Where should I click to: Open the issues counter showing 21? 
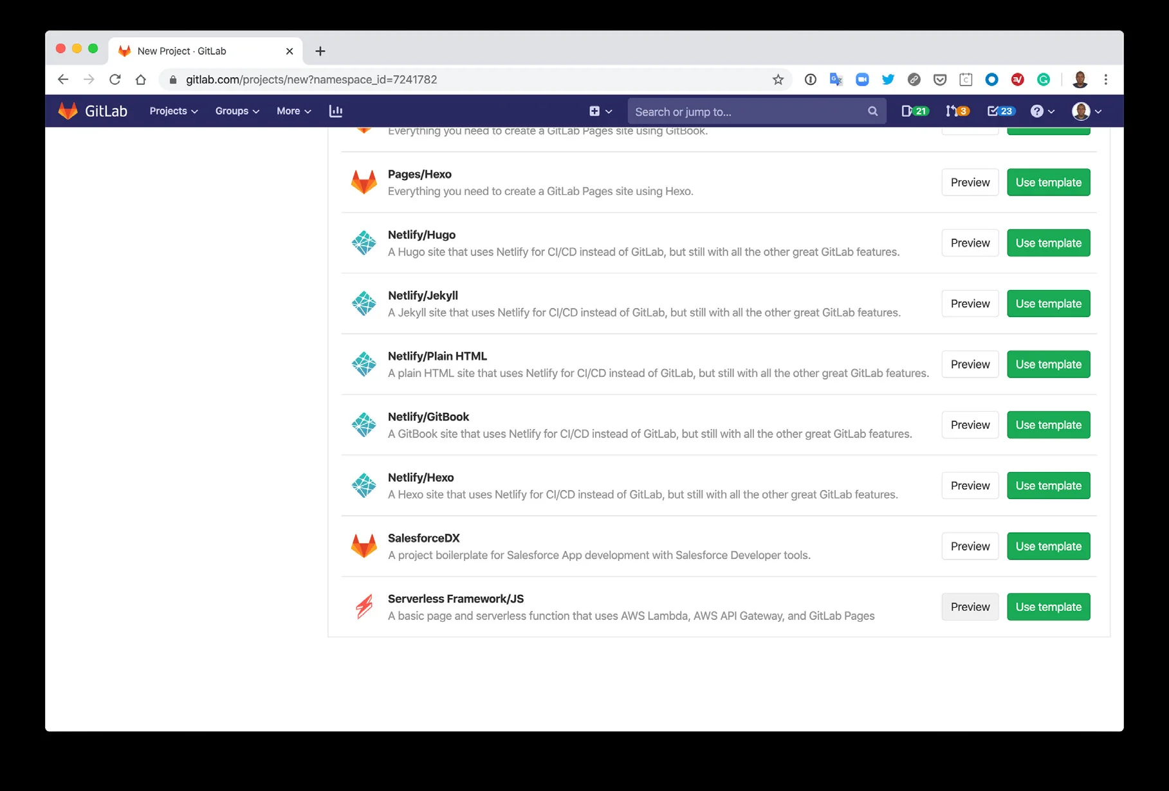click(914, 111)
